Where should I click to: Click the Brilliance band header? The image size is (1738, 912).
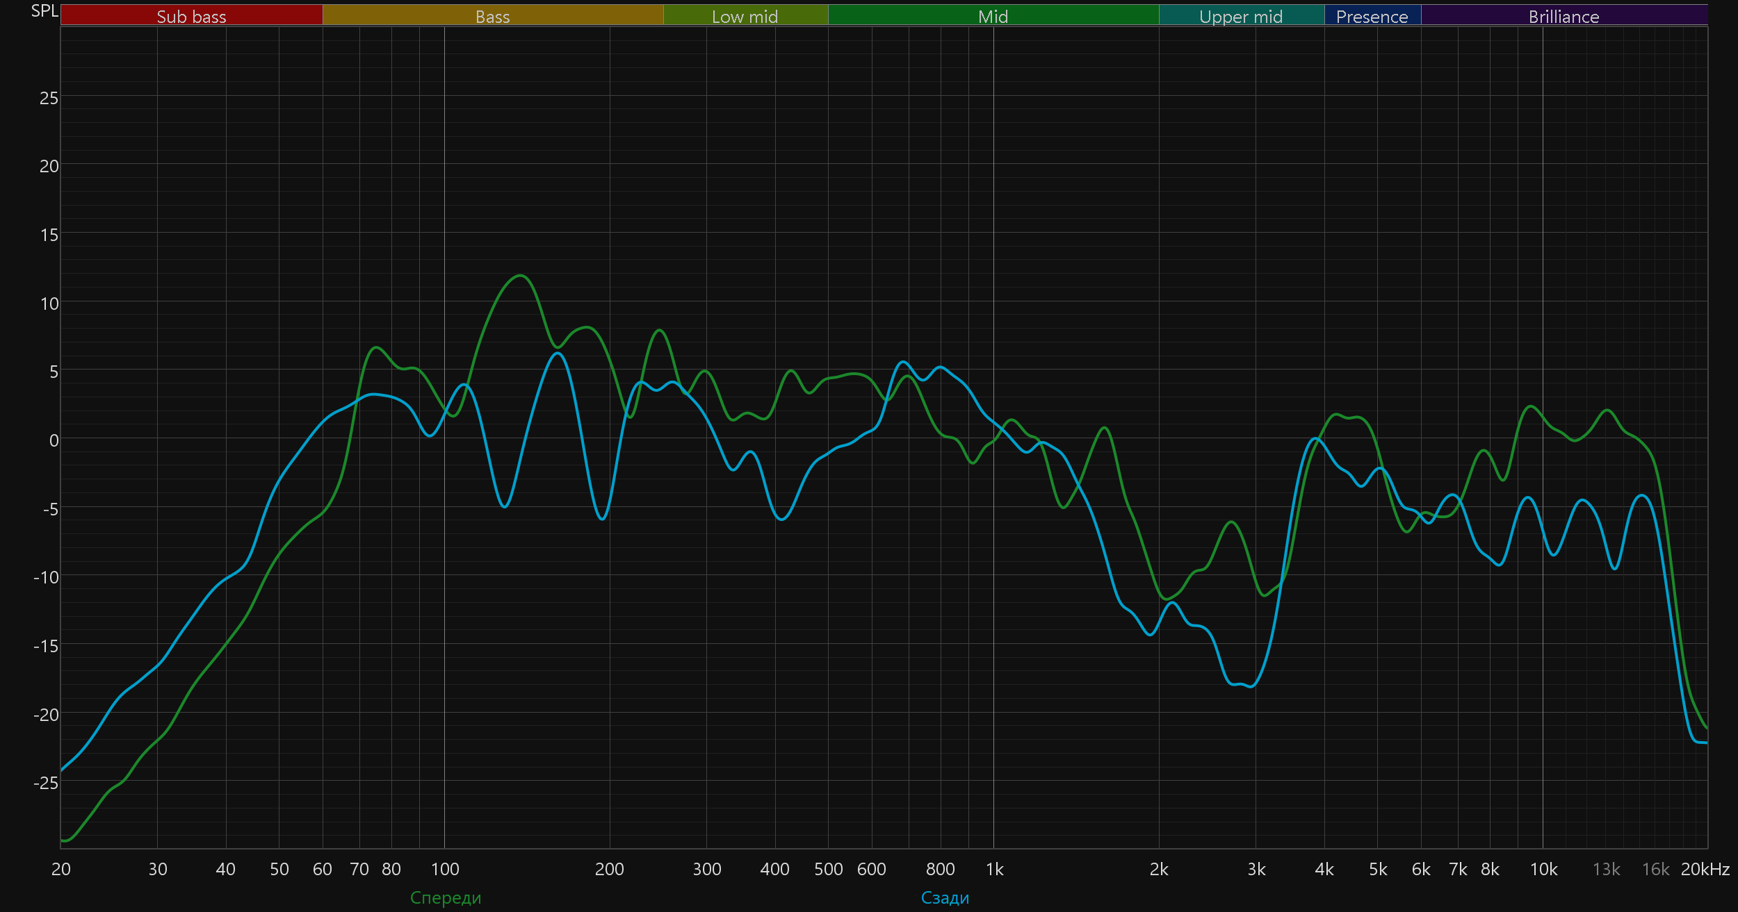(x=1564, y=16)
